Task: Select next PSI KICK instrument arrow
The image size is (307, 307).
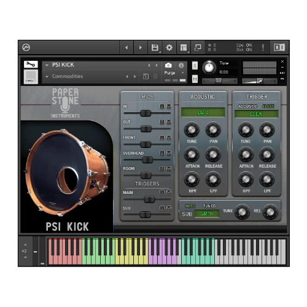Action: coord(157,65)
